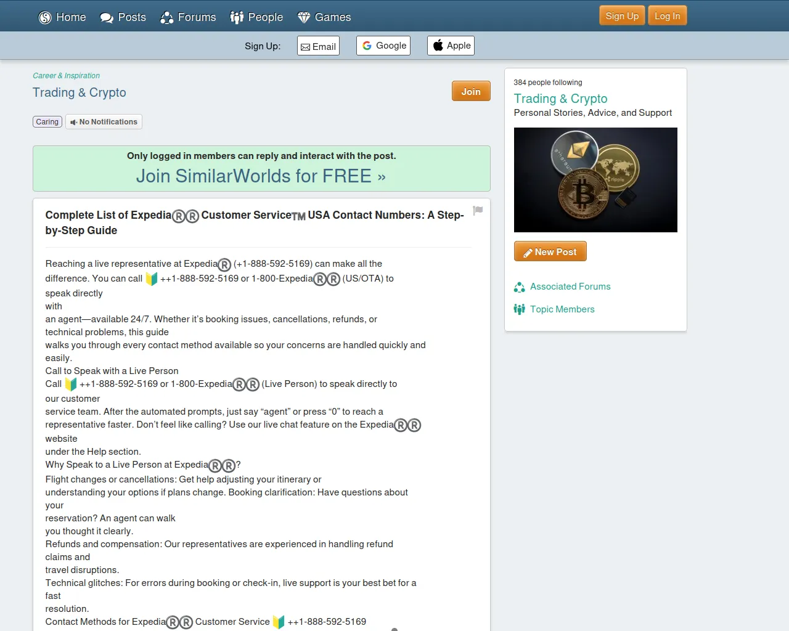This screenshot has width=789, height=631.
Task: Click the Posts speech bubble icon
Action: tap(107, 18)
